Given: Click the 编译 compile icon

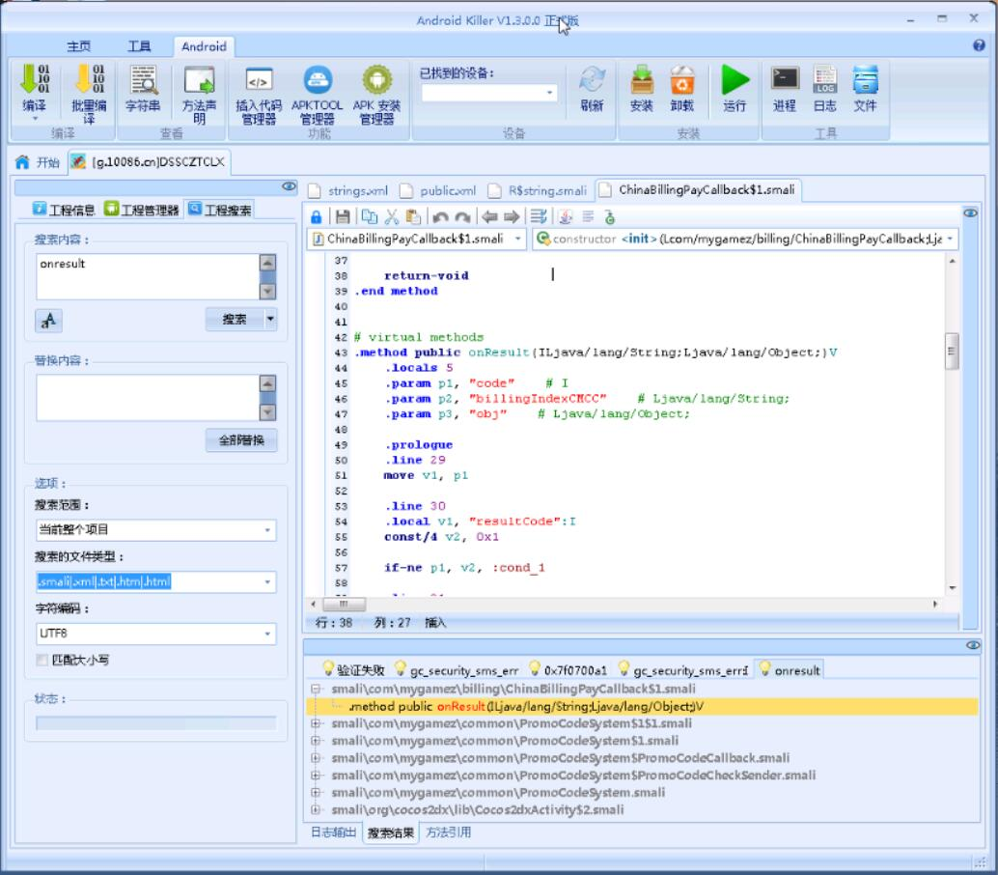Looking at the screenshot, I should (x=35, y=89).
